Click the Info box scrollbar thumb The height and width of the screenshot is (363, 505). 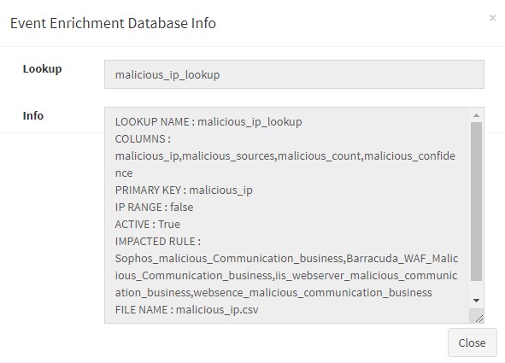pos(476,202)
